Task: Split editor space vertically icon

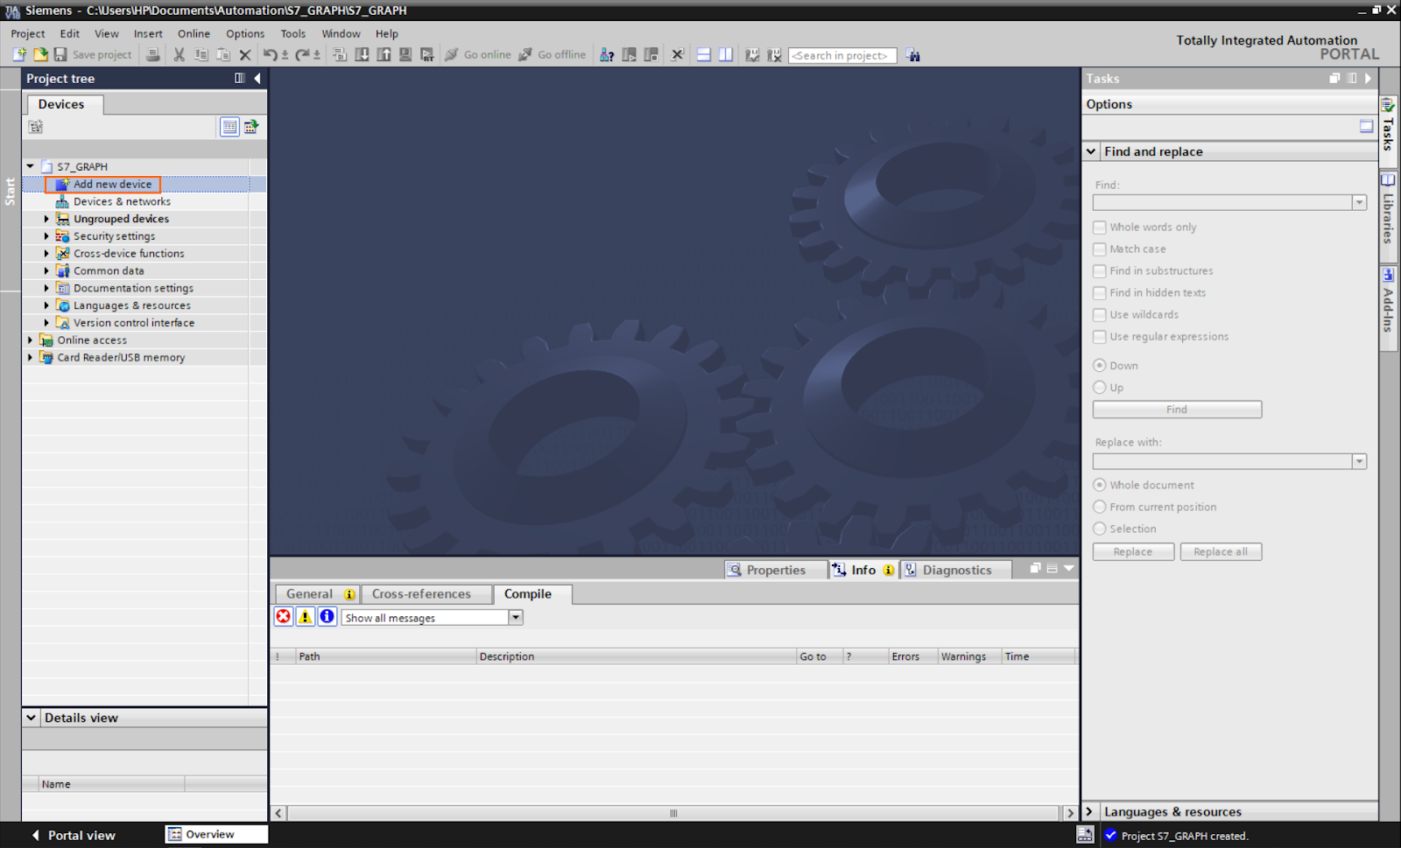Action: point(726,54)
